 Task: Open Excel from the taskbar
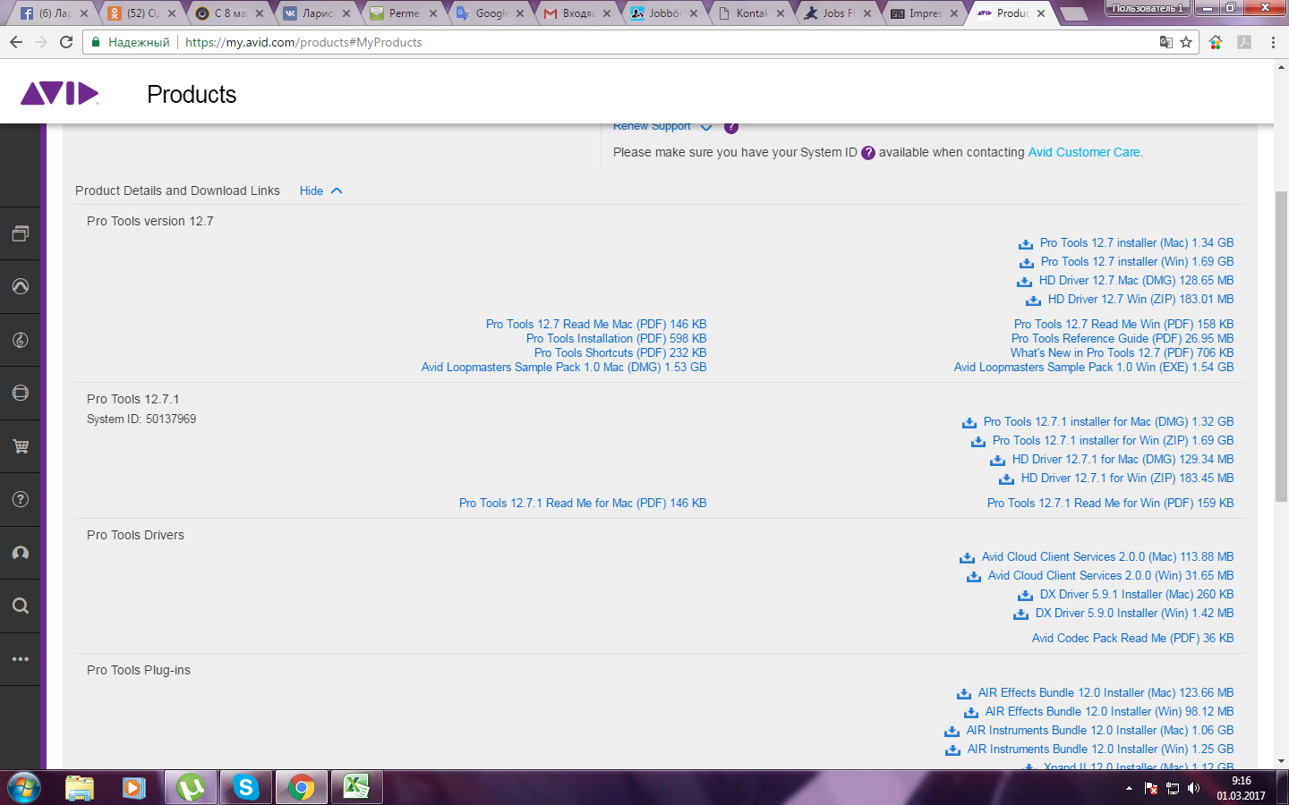click(356, 788)
